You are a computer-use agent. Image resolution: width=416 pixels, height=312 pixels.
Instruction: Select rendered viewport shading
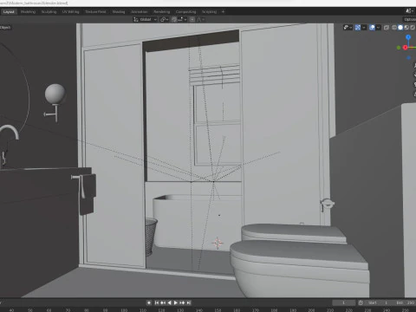point(413,28)
